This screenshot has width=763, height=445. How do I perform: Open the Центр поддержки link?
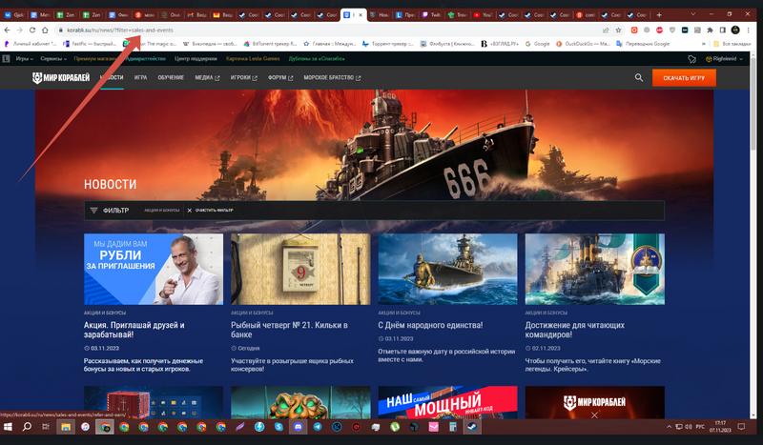point(196,59)
